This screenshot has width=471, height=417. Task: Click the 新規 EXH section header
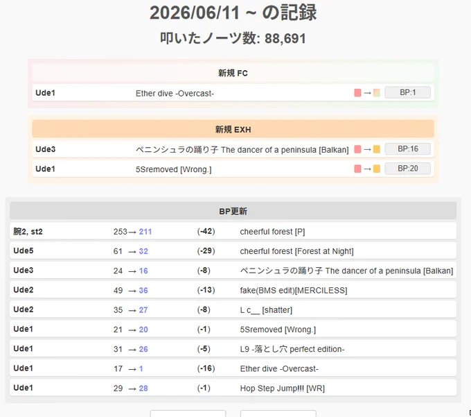[x=233, y=129]
